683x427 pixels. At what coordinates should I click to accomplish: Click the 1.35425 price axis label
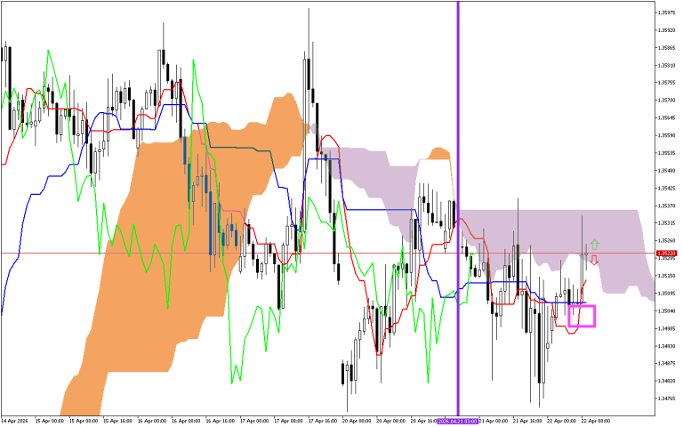click(x=666, y=189)
